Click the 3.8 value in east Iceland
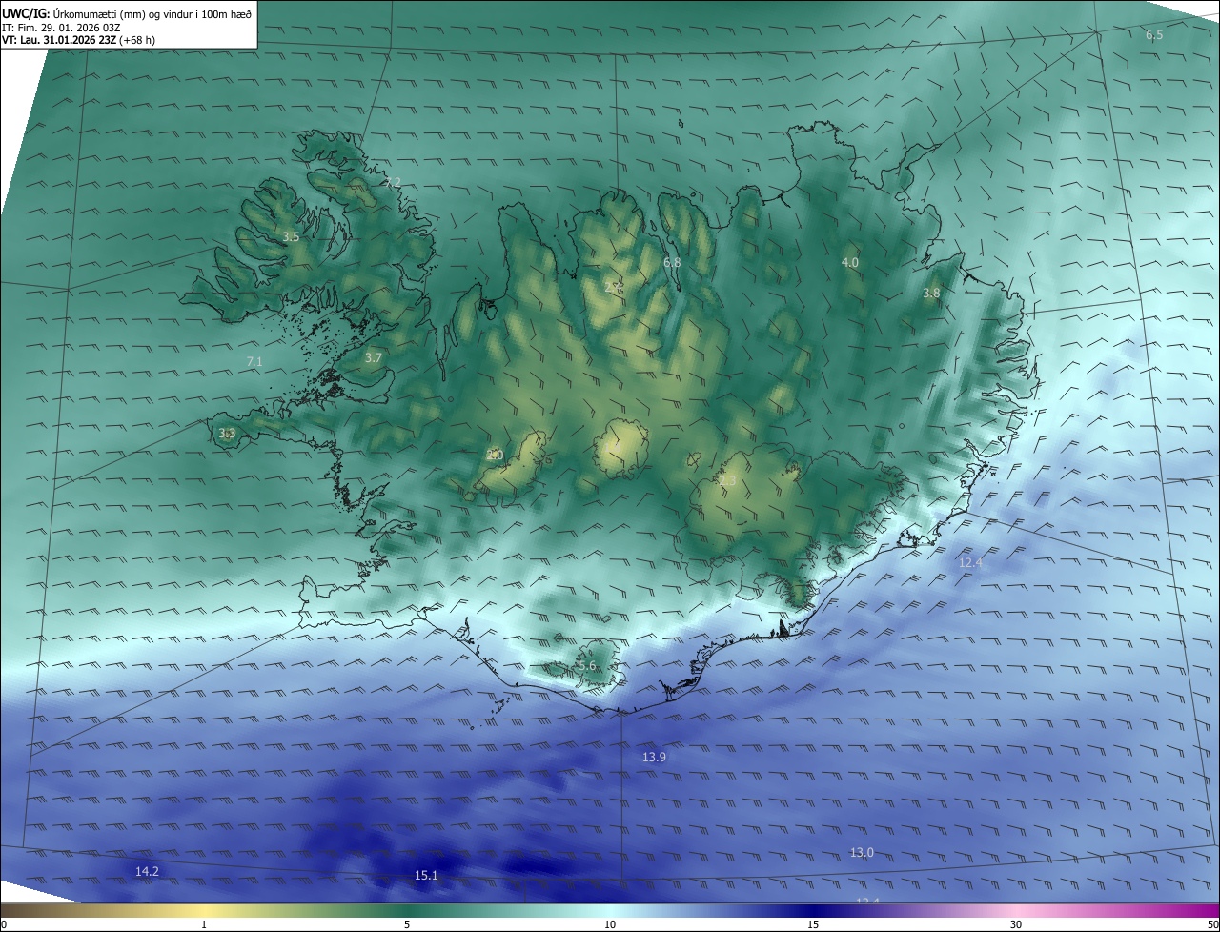 click(x=931, y=294)
